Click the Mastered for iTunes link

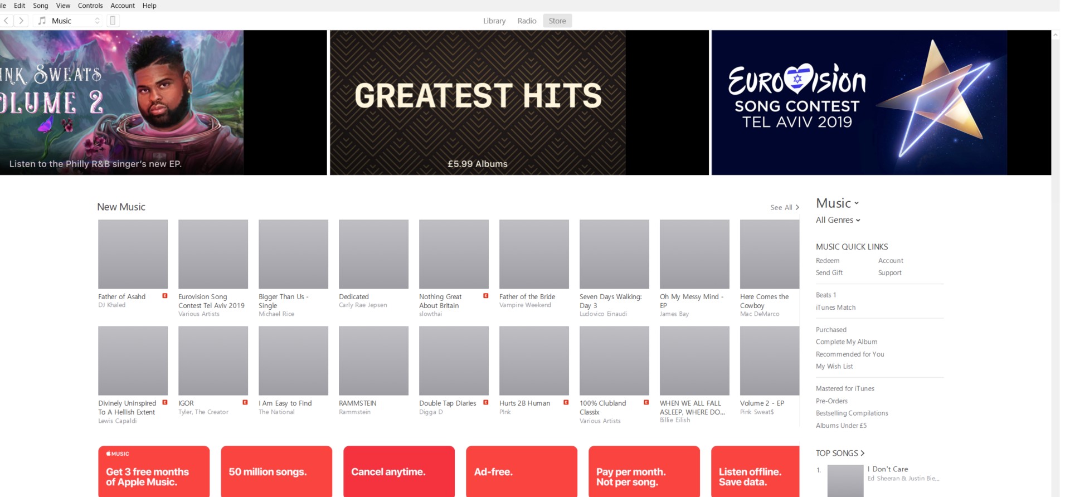[845, 389]
